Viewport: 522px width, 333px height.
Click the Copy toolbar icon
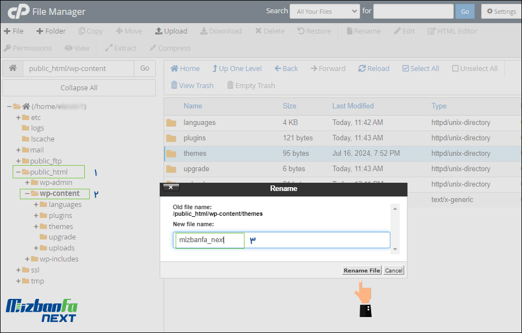coord(81,31)
